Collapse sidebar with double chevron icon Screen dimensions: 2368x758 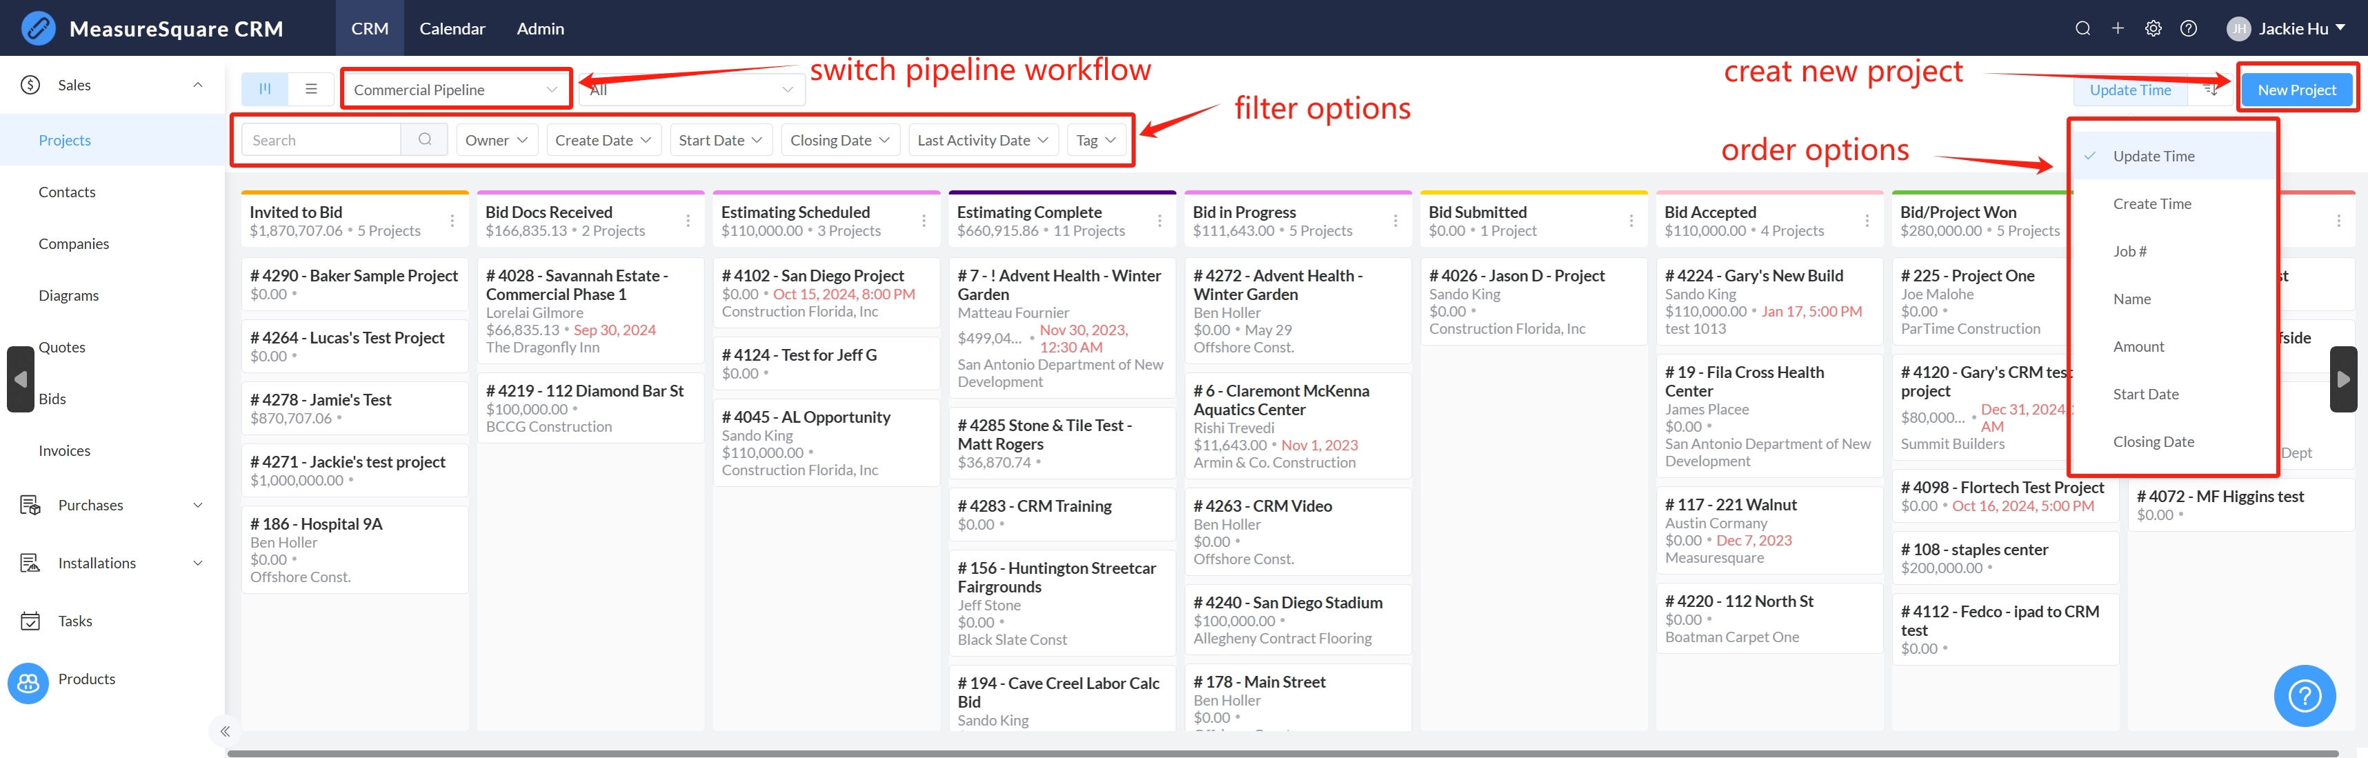(x=226, y=731)
